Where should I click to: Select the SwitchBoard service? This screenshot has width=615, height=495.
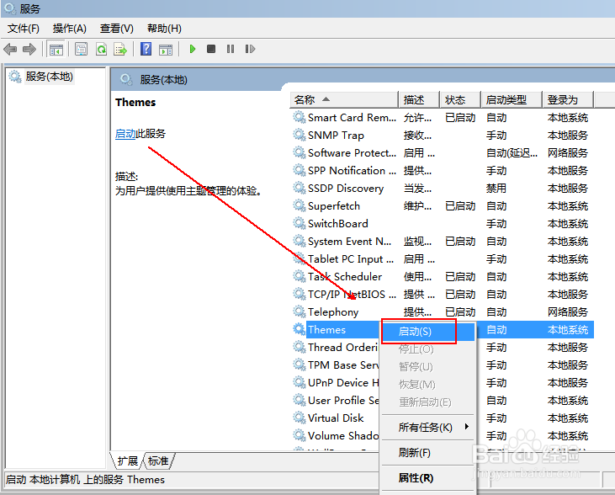tap(443, 224)
